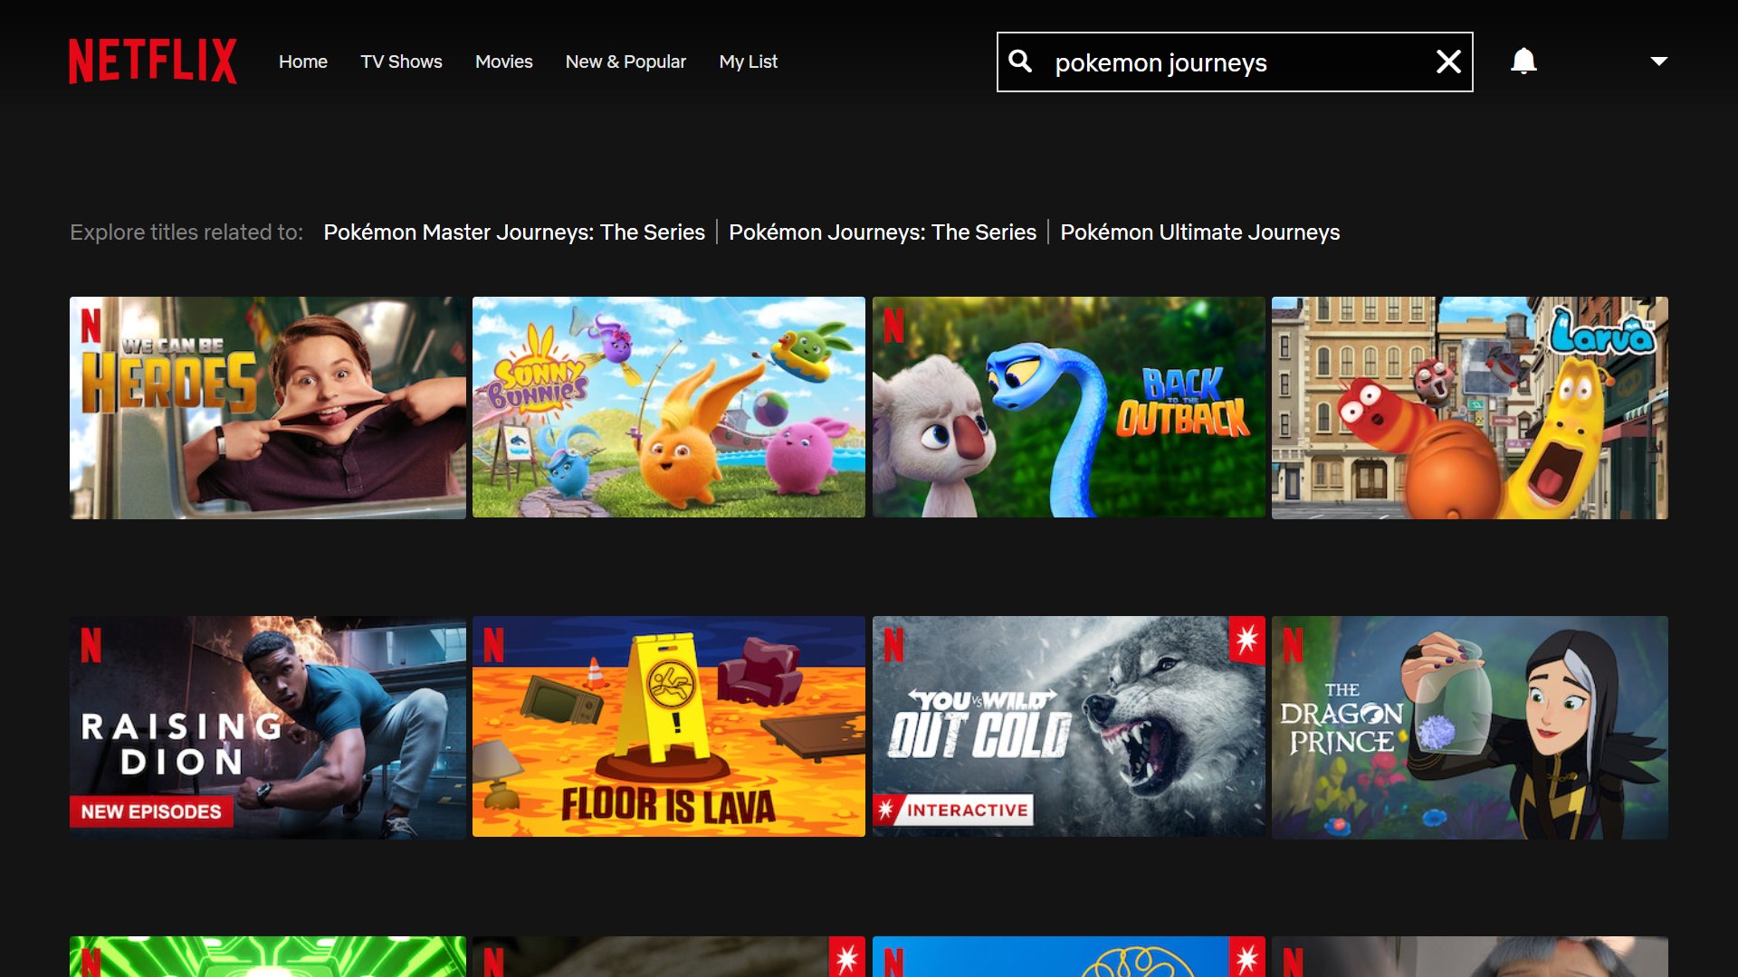Open You vs. Wild: Out Cold title
This screenshot has height=977, width=1738.
click(x=1069, y=727)
